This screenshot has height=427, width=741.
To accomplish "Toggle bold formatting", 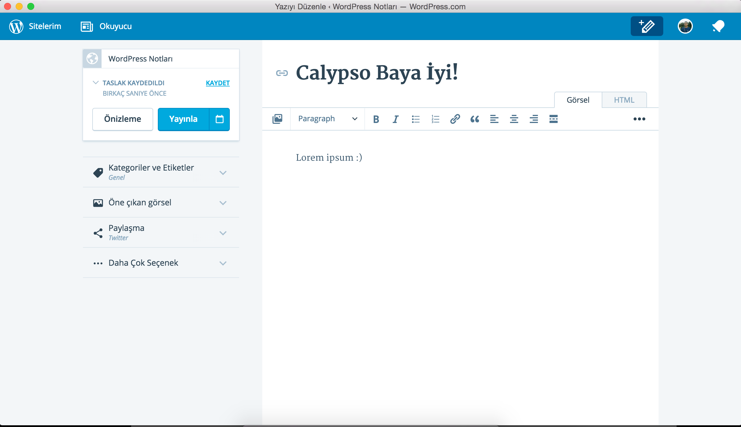I will (x=376, y=119).
